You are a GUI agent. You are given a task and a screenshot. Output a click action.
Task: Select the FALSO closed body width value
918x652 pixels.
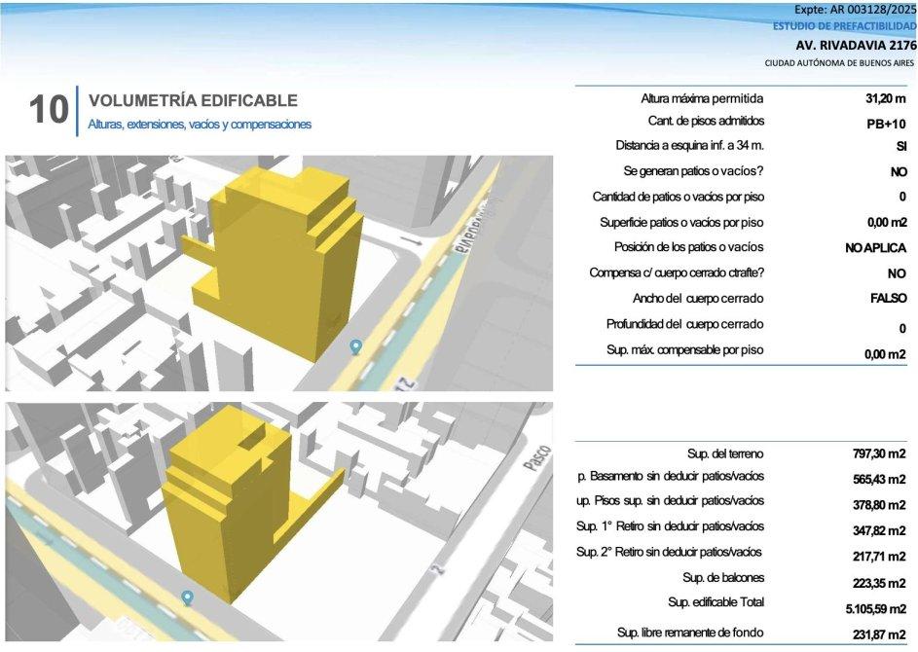pos(888,299)
